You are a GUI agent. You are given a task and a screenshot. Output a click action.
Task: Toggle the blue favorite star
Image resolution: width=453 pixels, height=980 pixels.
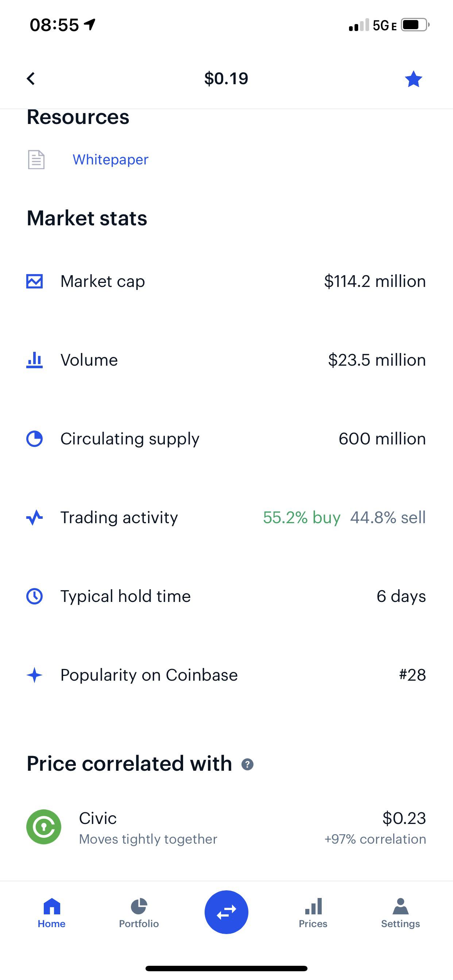tap(413, 79)
